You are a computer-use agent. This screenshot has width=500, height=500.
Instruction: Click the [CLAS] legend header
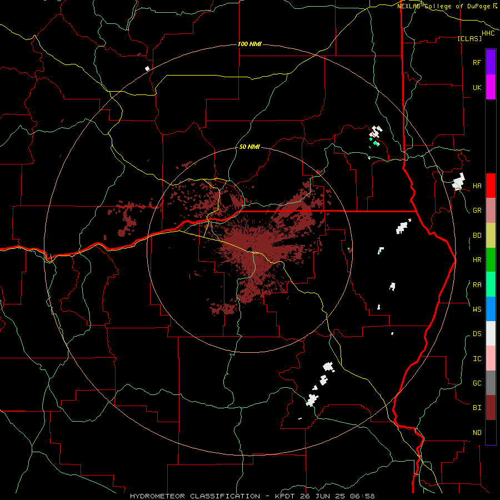(x=469, y=38)
